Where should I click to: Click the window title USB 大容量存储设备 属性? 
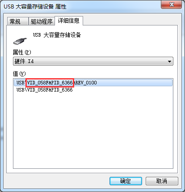[35, 7]
